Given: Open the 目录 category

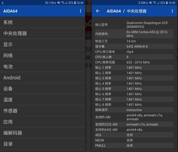Looking at the screenshot, I should tap(43, 144).
